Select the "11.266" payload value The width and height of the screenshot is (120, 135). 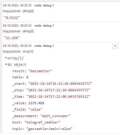click(12, 38)
